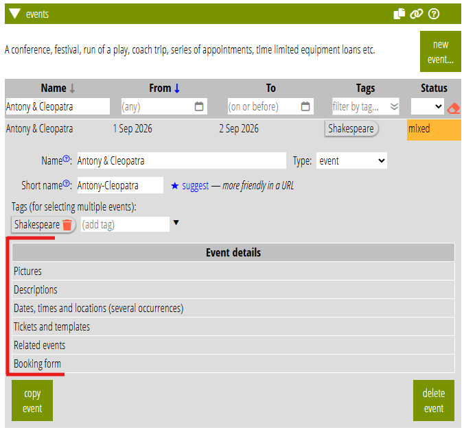Expand the Pictures section
Viewport: 464px width, 430px height.
click(233, 271)
